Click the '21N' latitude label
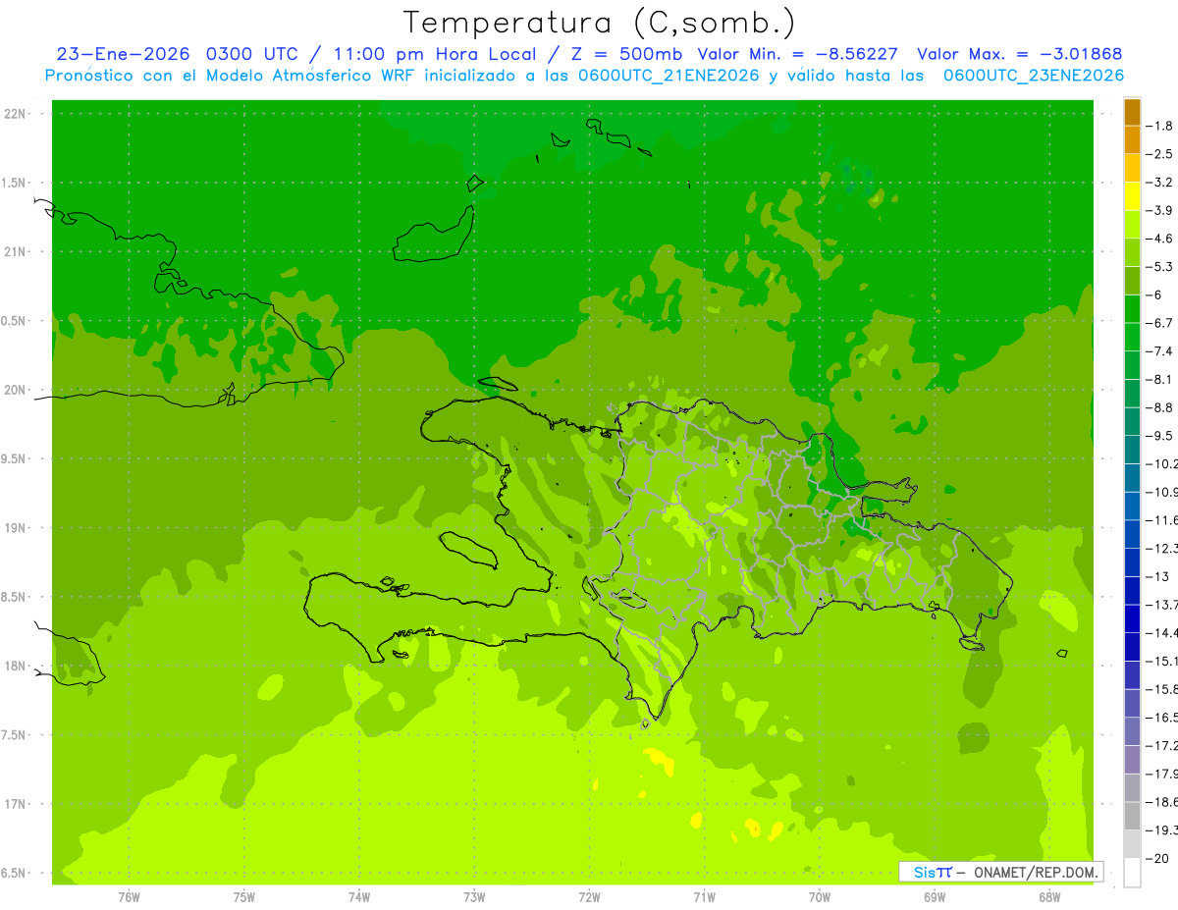The height and width of the screenshot is (910, 1178). pyautogui.click(x=17, y=251)
